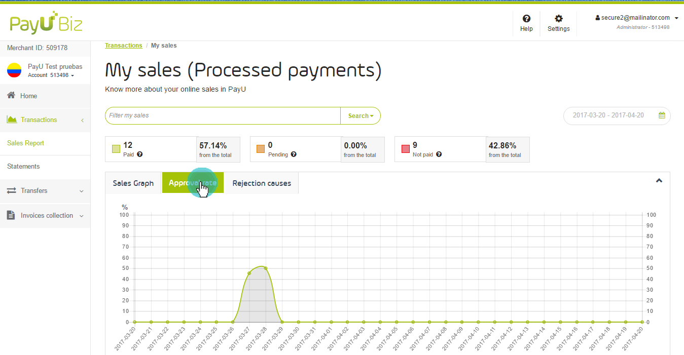Click the green Paid color swatch
Image resolution: width=684 pixels, height=355 pixels.
click(x=116, y=149)
